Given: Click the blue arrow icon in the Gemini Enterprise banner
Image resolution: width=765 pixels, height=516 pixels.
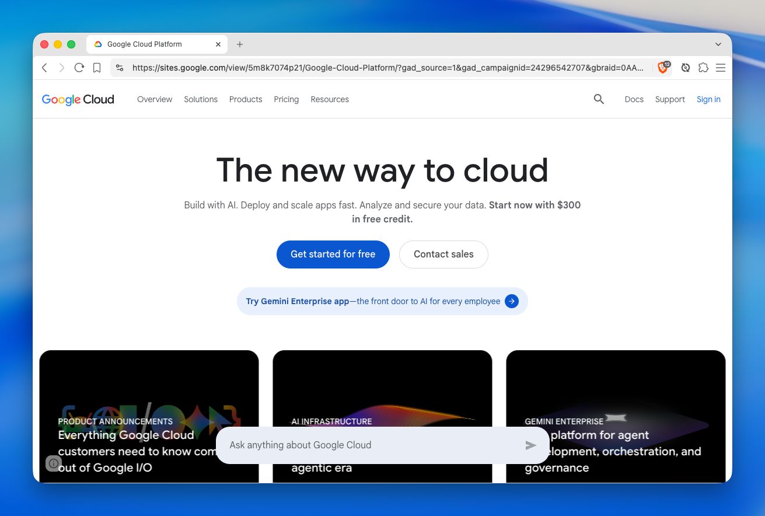Looking at the screenshot, I should [512, 301].
